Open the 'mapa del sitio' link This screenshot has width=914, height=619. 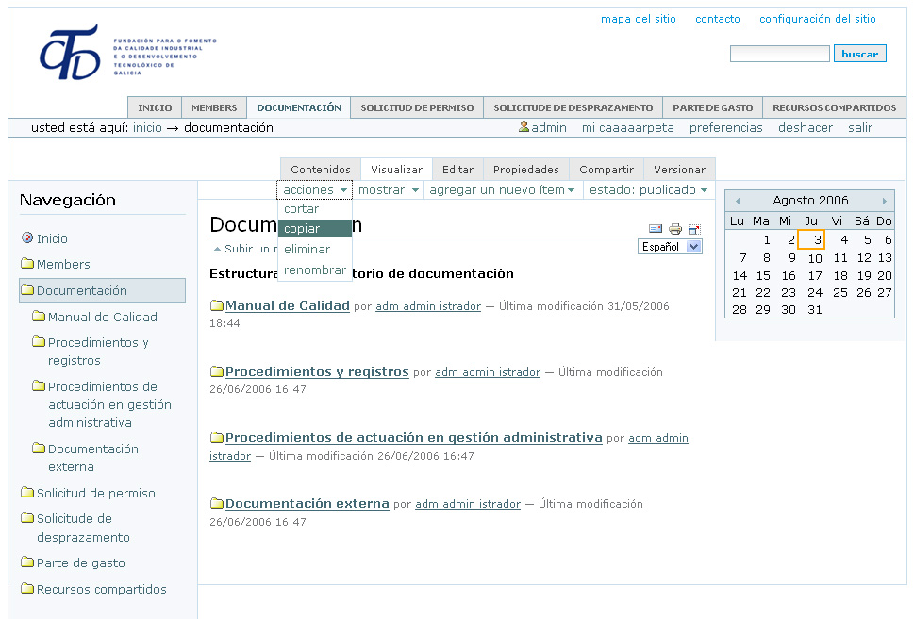(x=638, y=19)
